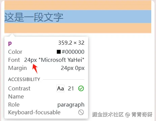Click the Contrast label

click(x=19, y=88)
